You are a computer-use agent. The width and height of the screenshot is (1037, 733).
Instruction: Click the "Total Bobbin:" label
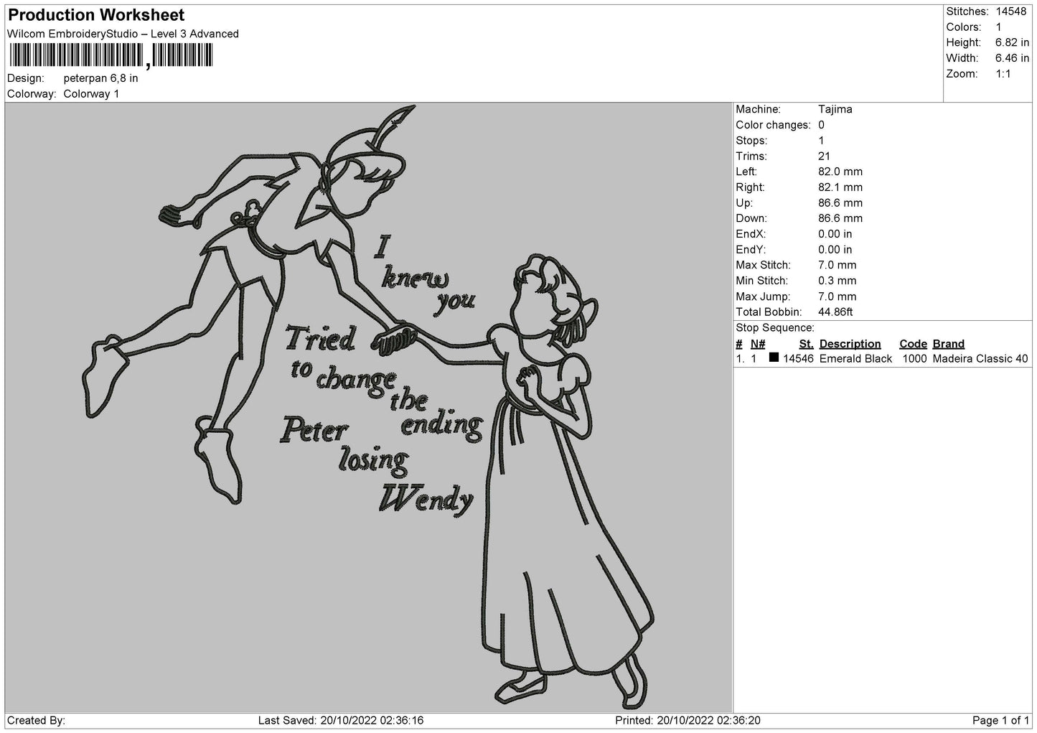tap(768, 312)
